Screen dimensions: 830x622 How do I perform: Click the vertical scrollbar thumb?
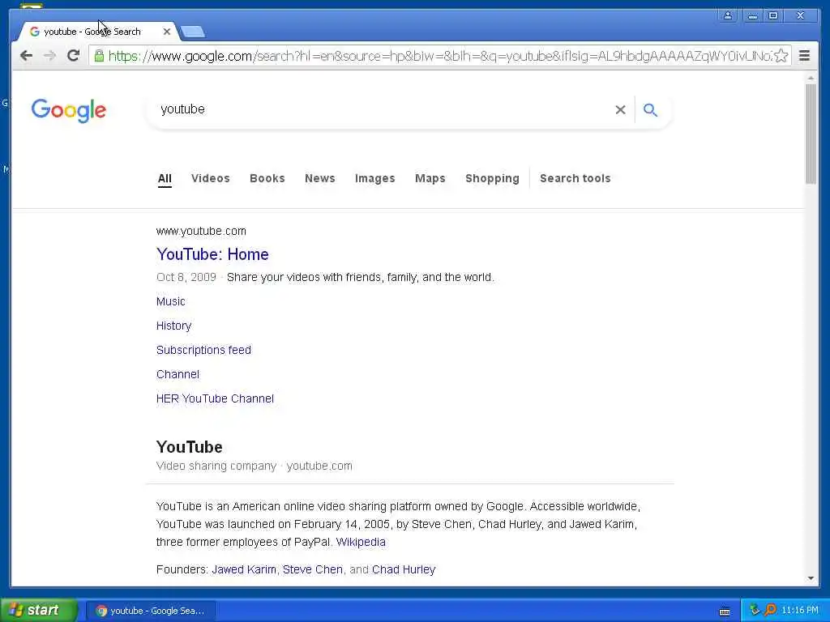tap(811, 134)
